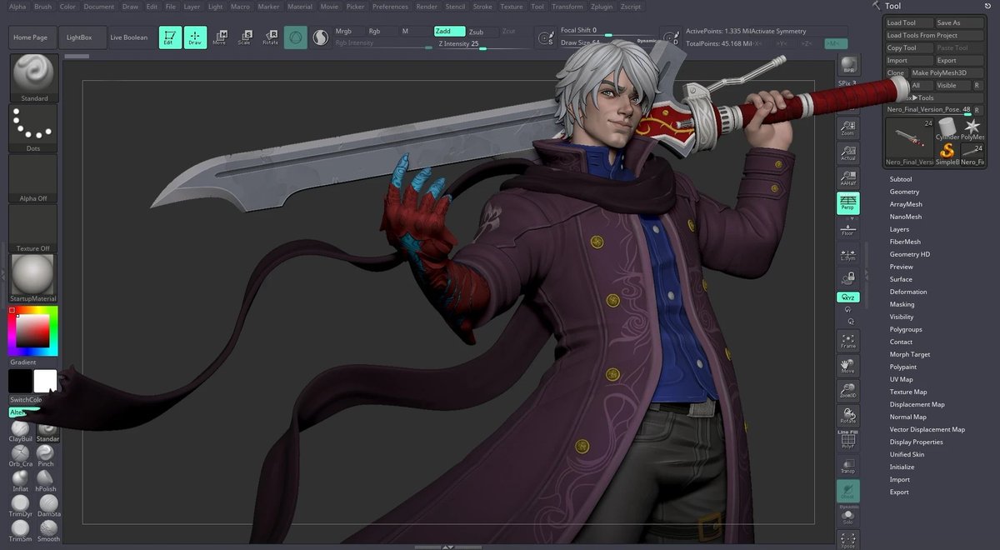
Task: Pick the Inflat brush icon
Action: pyautogui.click(x=20, y=481)
